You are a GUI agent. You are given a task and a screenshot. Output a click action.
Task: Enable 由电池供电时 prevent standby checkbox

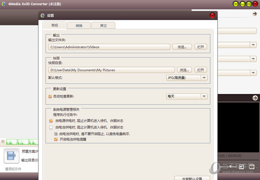(x=51, y=127)
